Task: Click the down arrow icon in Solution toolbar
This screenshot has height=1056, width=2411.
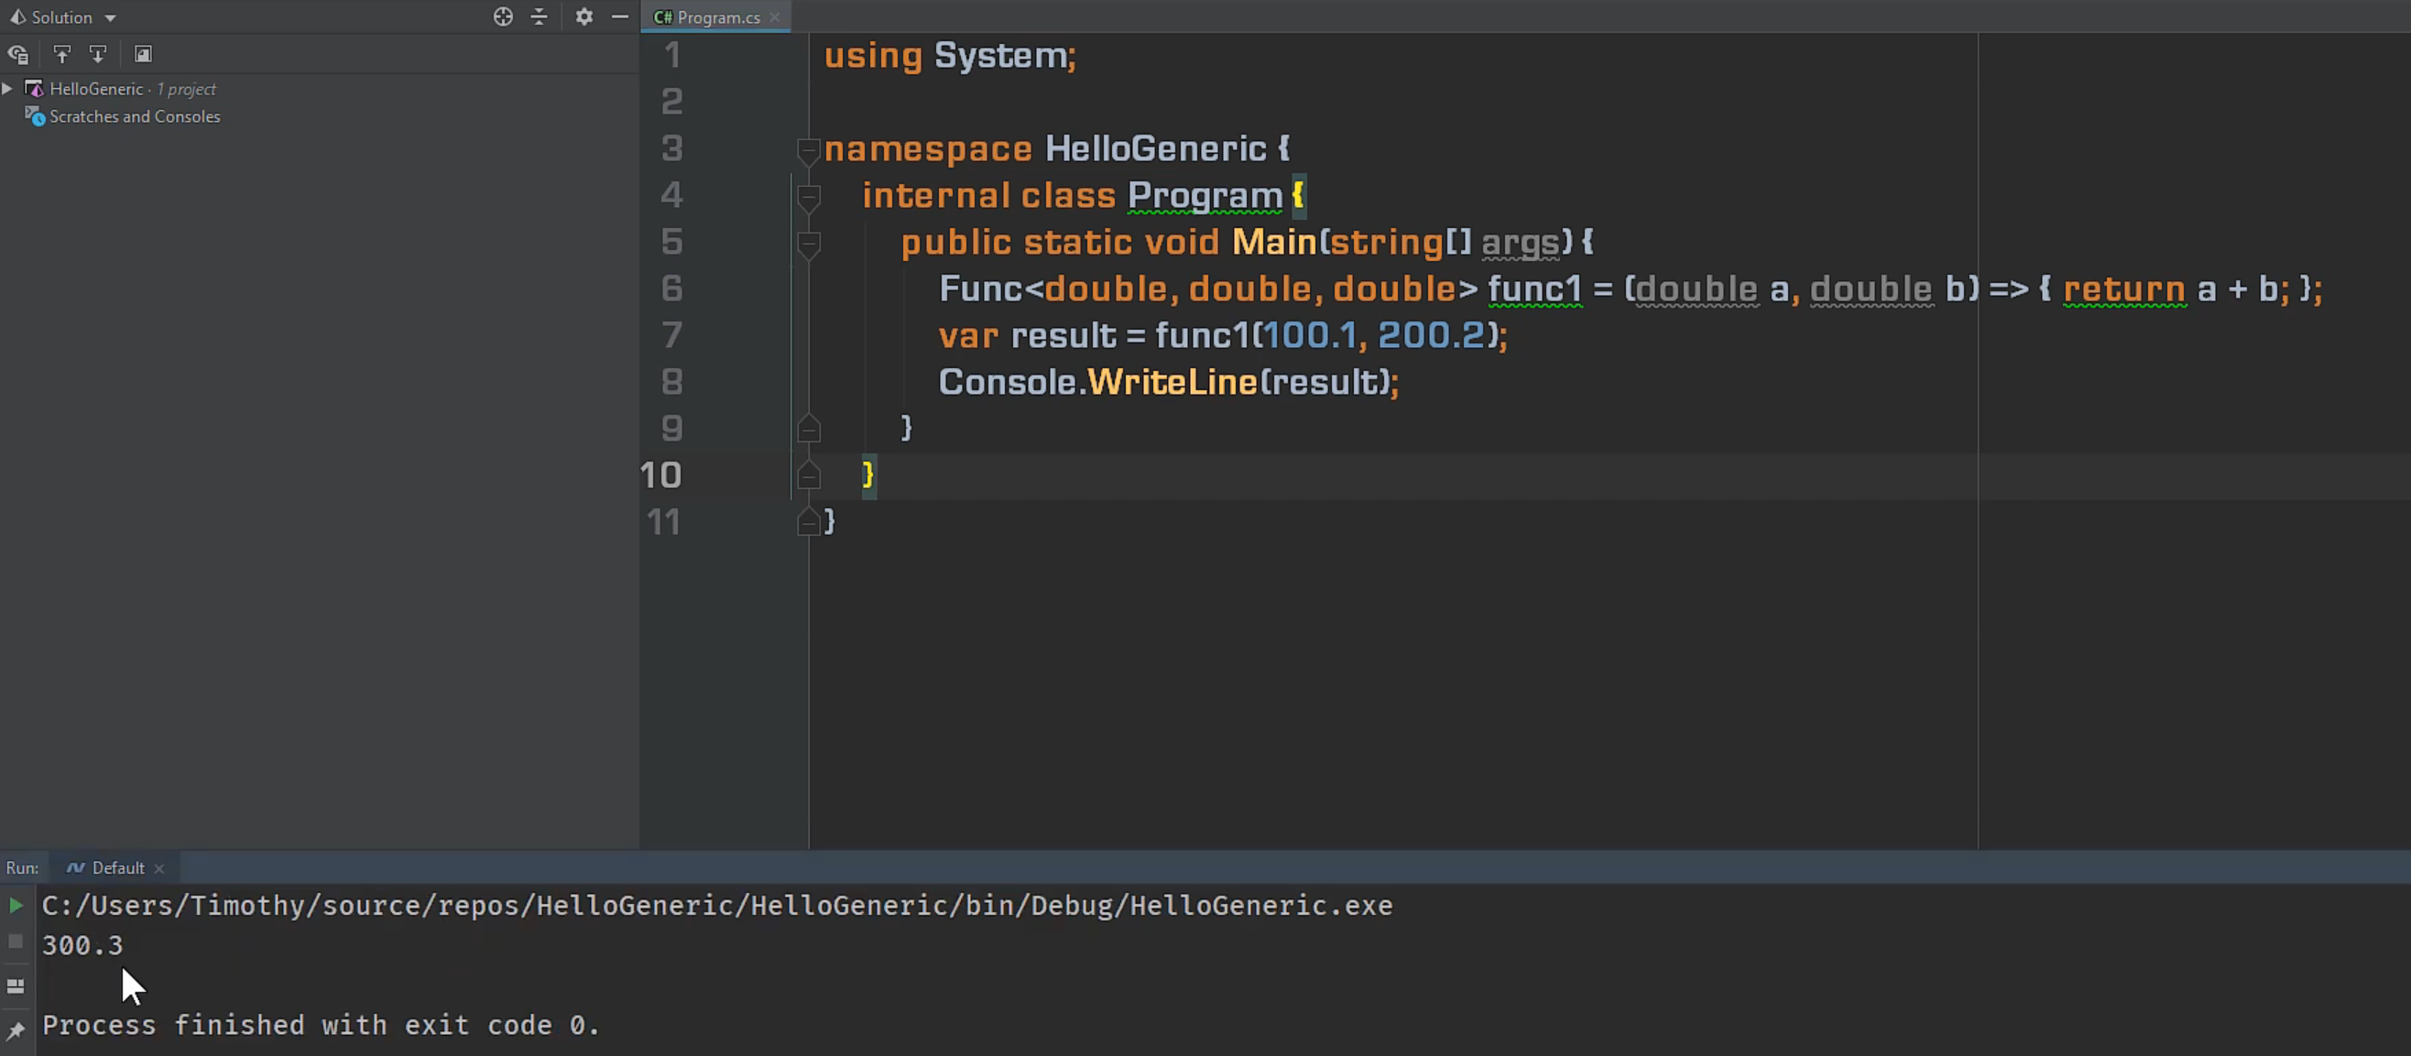Action: [97, 54]
